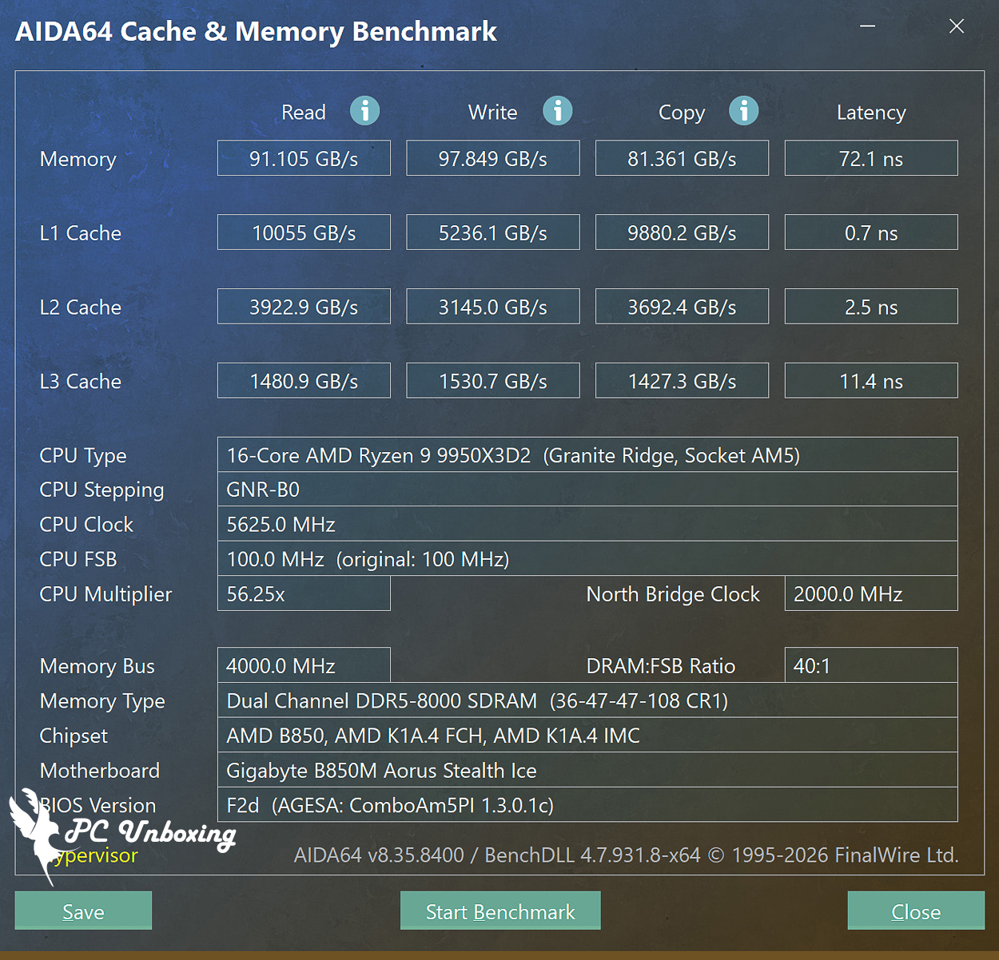Click the North Bridge Clock label
The width and height of the screenshot is (999, 960).
click(673, 594)
